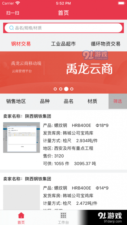Focus the 品名/规格/材质 search field
This screenshot has height=225, width=127.
(x=64, y=28)
